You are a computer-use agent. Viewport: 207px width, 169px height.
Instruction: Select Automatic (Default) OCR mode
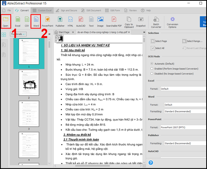click(152, 64)
